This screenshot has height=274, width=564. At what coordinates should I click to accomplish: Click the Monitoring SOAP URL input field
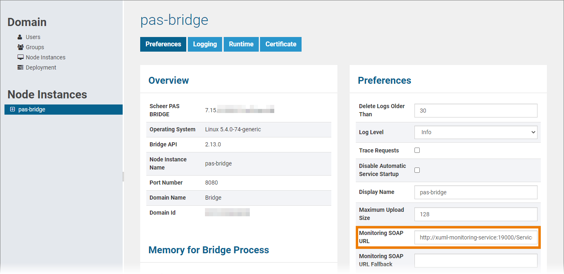(476, 237)
